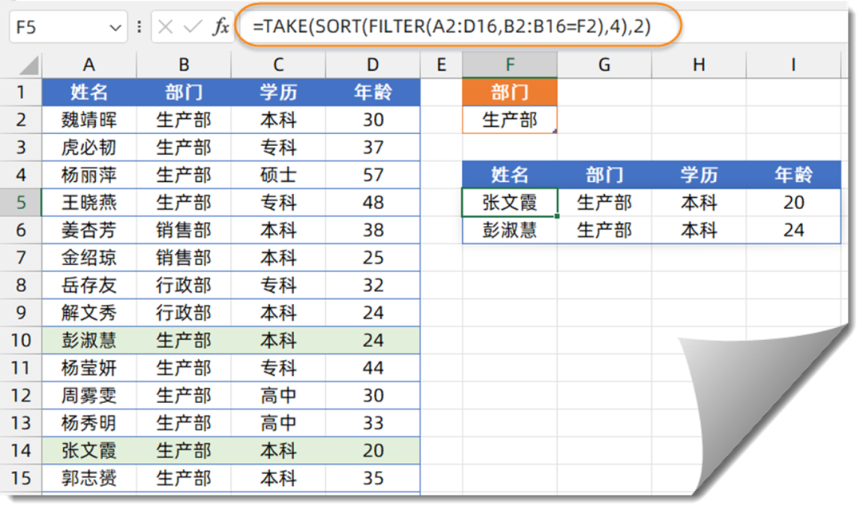Select column F header

[x=509, y=65]
